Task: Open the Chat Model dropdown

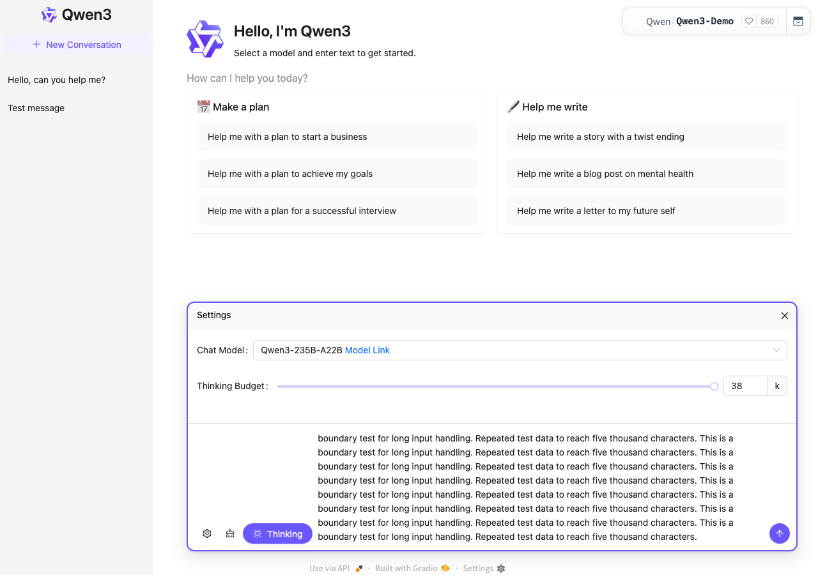Action: coord(520,350)
